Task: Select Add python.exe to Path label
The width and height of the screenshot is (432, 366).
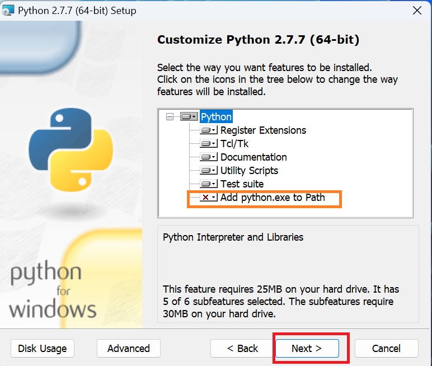Action: [273, 198]
